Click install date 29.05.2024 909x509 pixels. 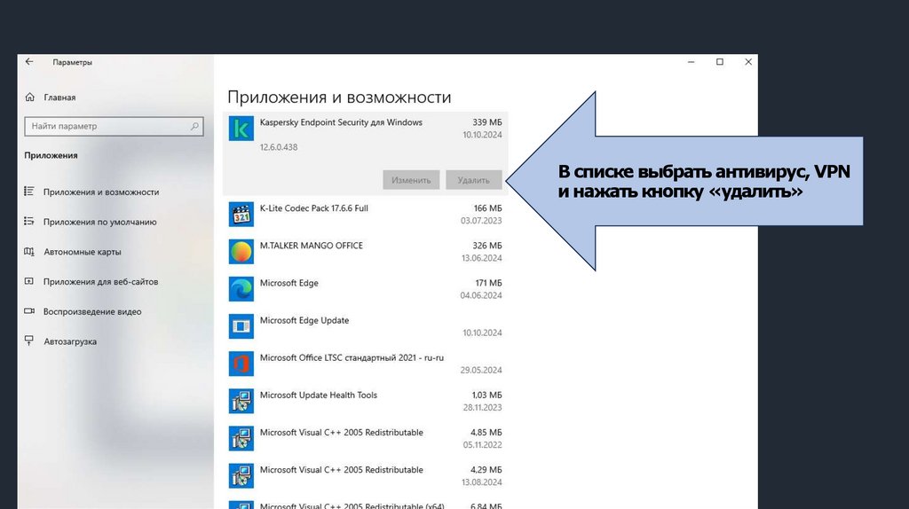click(x=481, y=370)
